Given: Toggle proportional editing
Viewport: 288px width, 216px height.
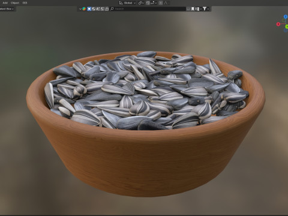Looking at the screenshot, I should (161, 3).
